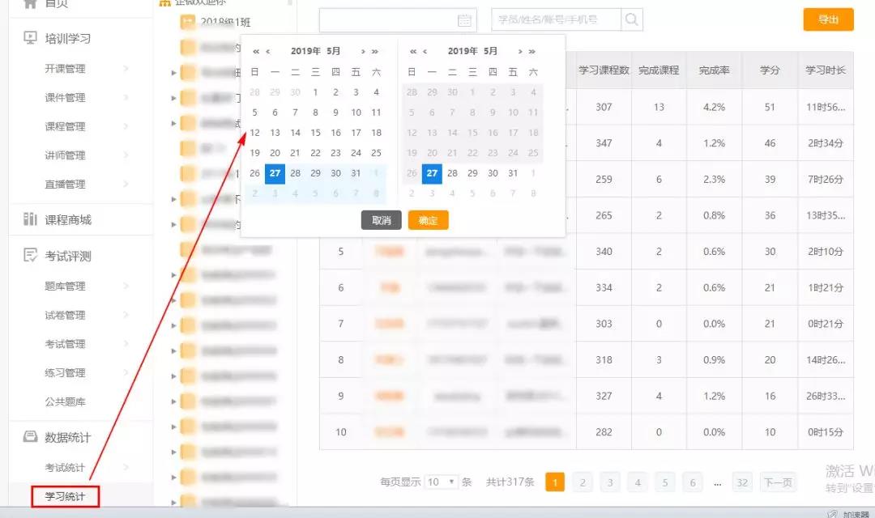Click the 课程商城 sidebar icon
This screenshot has width=875, height=518.
(x=31, y=219)
